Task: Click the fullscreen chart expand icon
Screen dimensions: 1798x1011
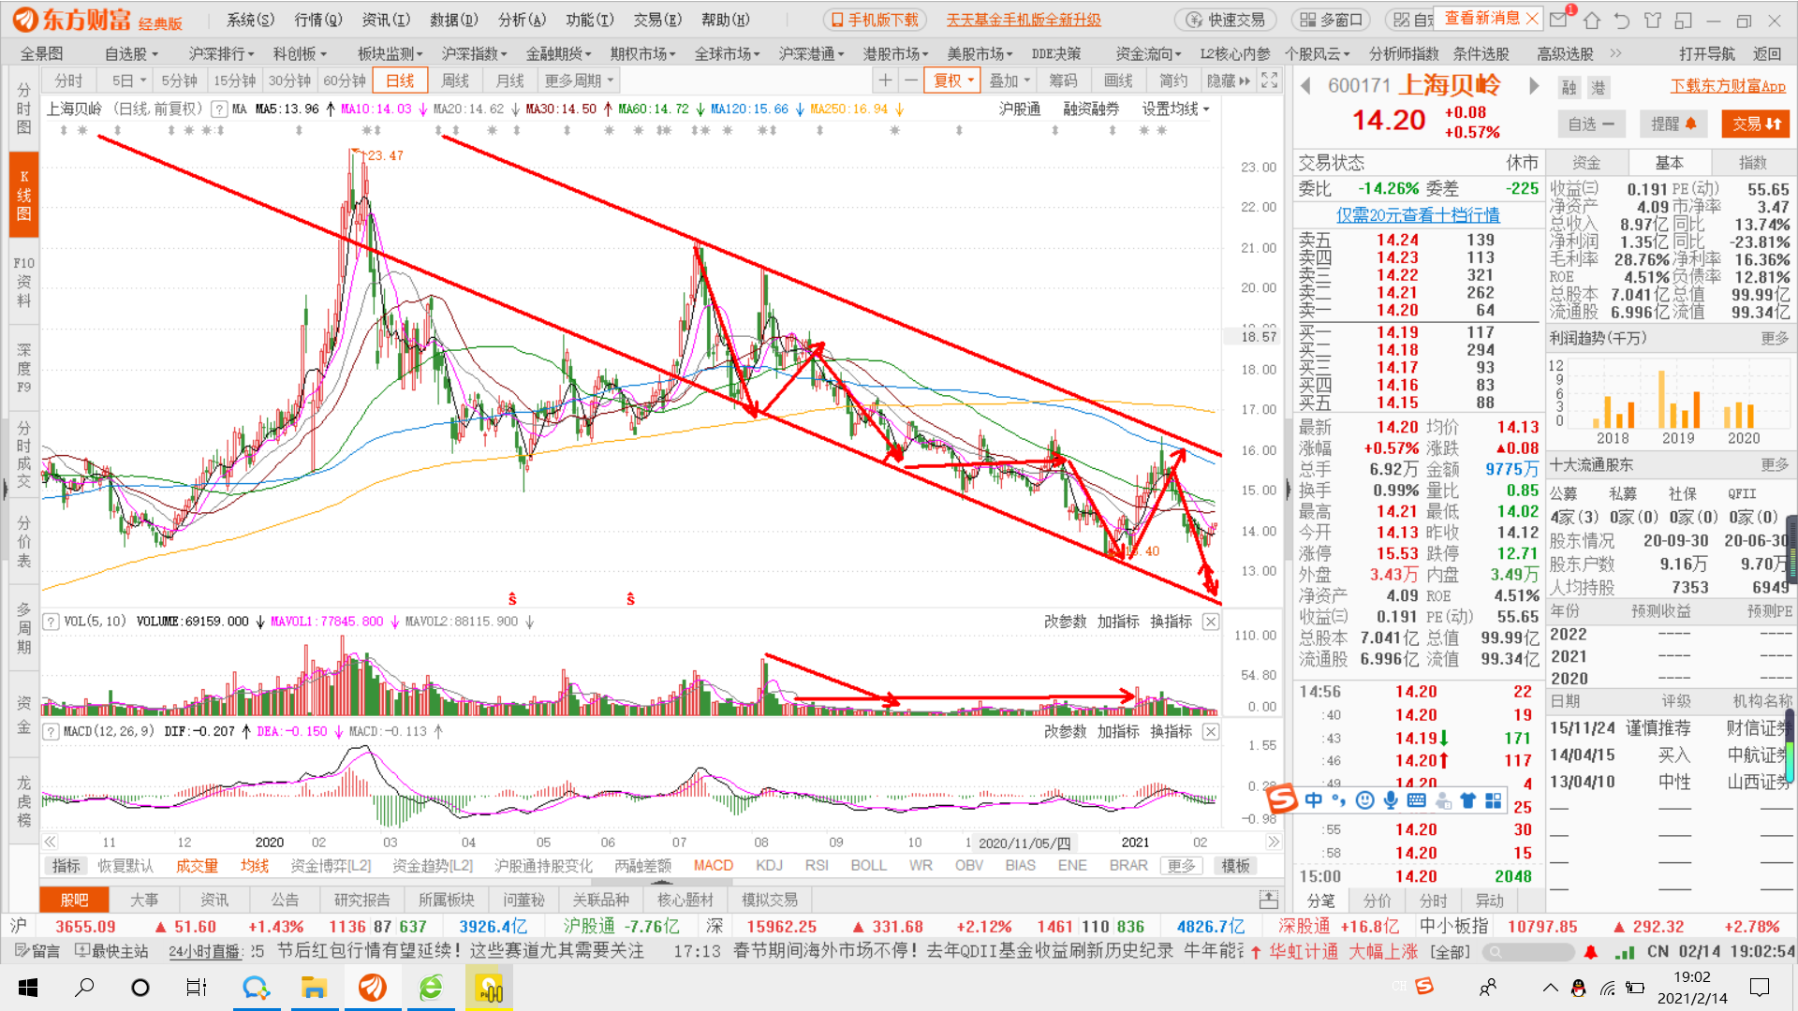Action: point(1269,81)
